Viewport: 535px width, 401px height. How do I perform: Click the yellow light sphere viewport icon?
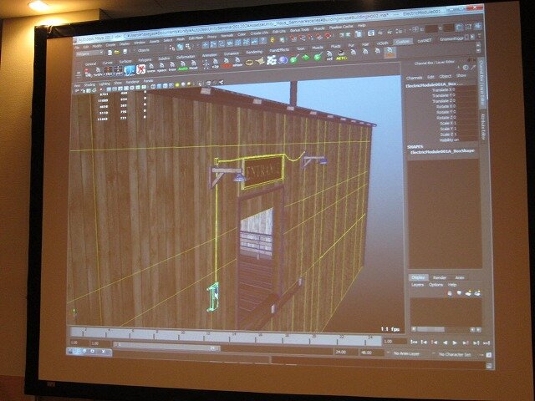point(177,85)
